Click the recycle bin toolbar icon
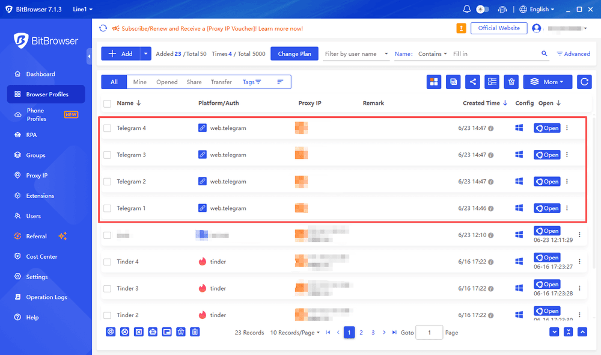Image resolution: width=601 pixels, height=355 pixels. (x=511, y=82)
